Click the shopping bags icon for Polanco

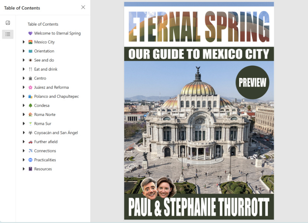(x=30, y=96)
